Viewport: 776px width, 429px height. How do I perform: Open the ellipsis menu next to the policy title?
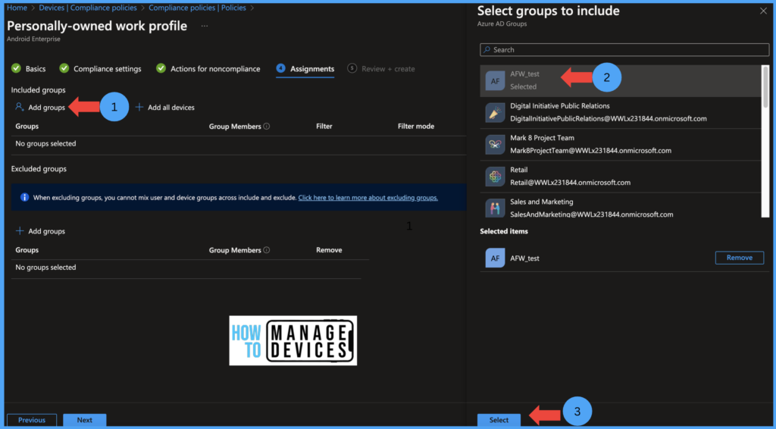[x=205, y=26]
